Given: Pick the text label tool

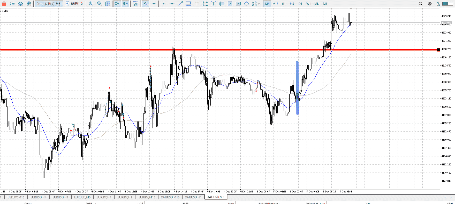Looking at the screenshot, I should 197,4.
